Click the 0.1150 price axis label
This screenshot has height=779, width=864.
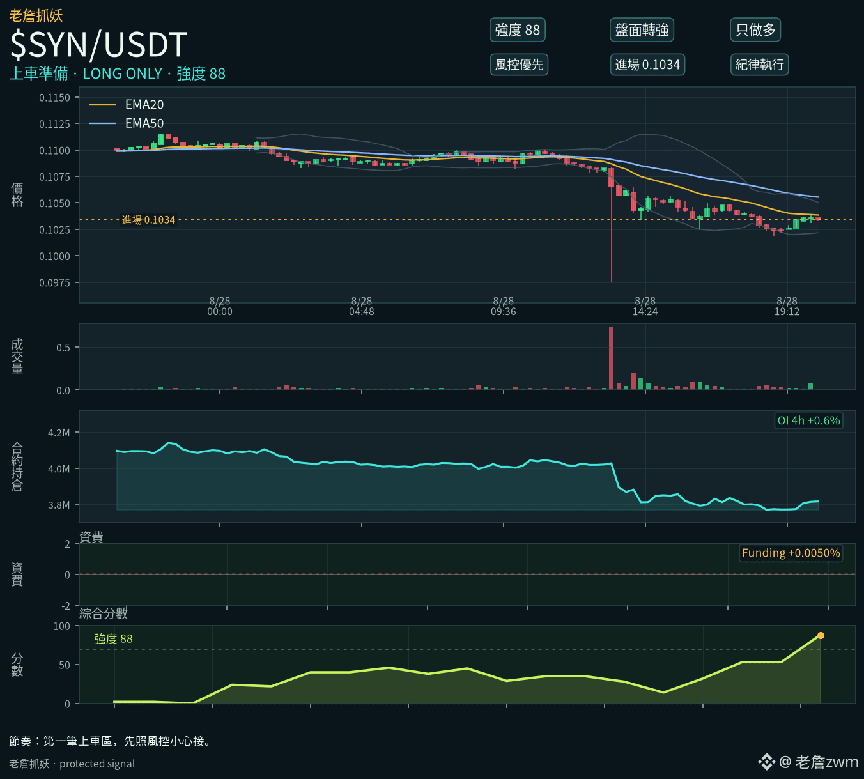pyautogui.click(x=55, y=98)
